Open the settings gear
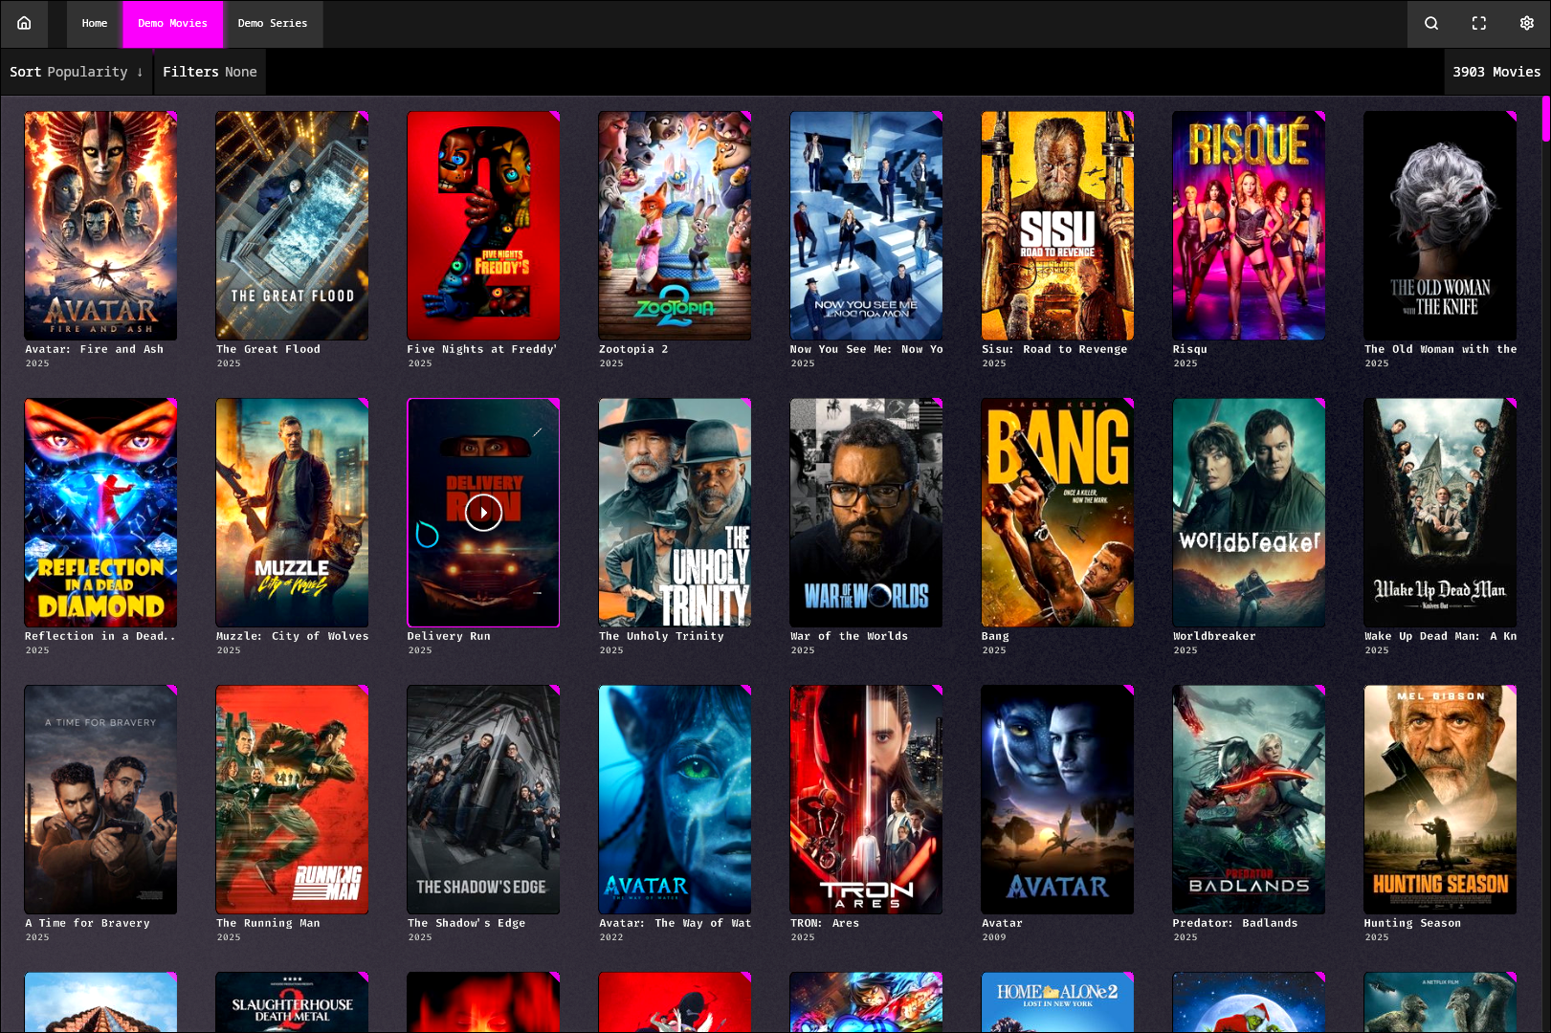The height and width of the screenshot is (1033, 1551). pos(1526,23)
